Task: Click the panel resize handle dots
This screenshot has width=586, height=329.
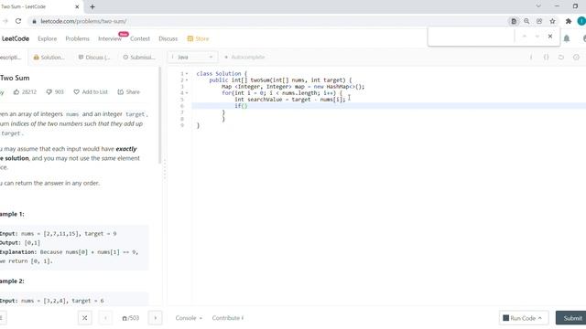Action: (x=165, y=170)
